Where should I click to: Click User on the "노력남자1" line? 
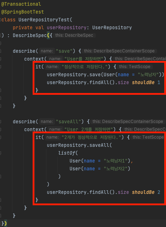tap(75, 161)
